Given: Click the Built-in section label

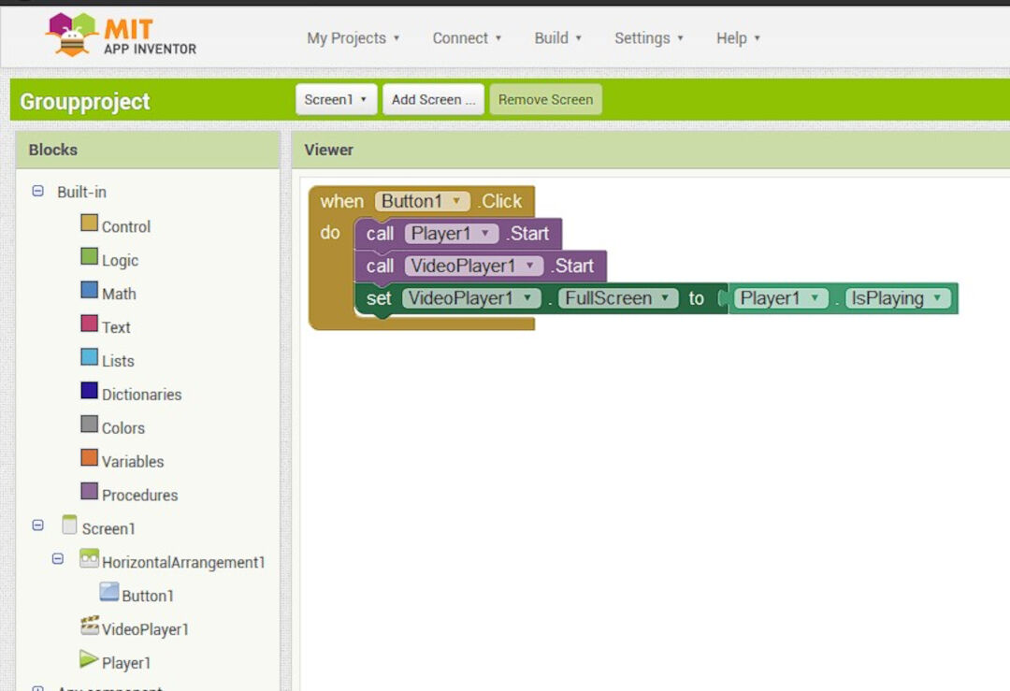Looking at the screenshot, I should [81, 192].
